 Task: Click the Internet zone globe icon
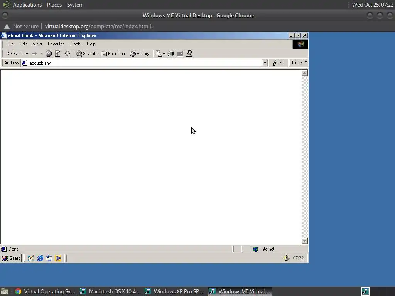256,249
